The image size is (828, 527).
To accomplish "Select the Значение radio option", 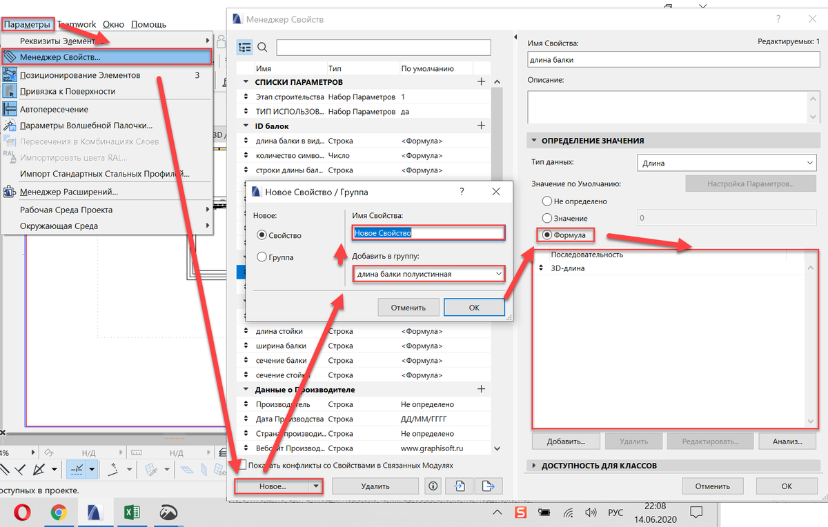I will [547, 218].
